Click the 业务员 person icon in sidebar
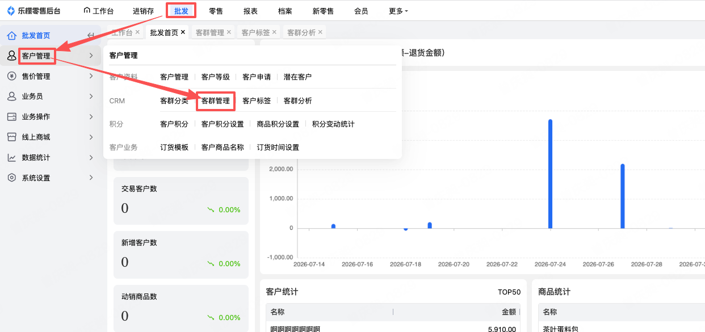The height and width of the screenshot is (332, 705). coord(11,96)
